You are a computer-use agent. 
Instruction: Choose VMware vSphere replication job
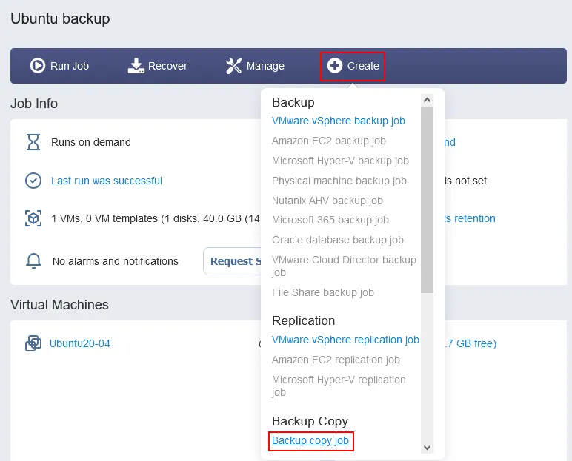(345, 340)
